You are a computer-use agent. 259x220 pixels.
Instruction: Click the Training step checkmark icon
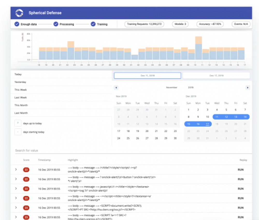click(93, 24)
